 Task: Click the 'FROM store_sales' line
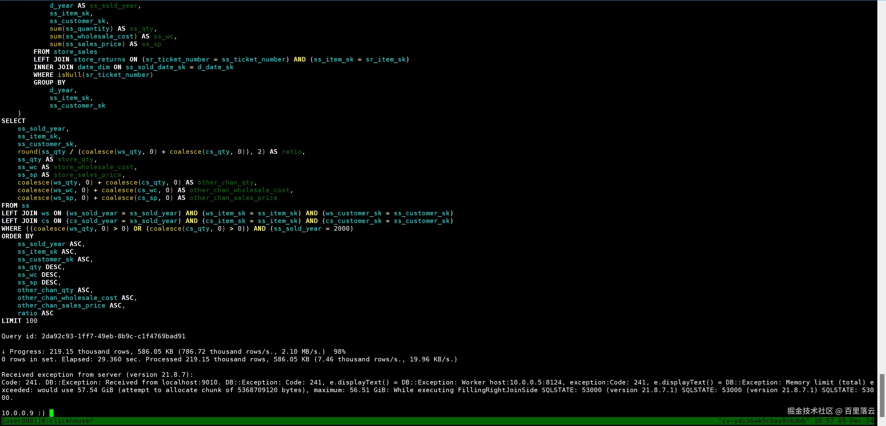tap(65, 52)
